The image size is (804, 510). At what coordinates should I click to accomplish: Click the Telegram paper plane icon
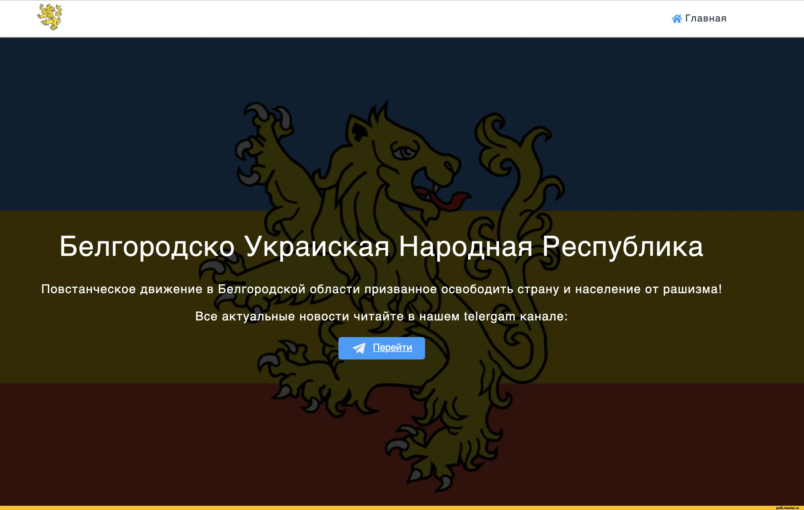pos(359,348)
